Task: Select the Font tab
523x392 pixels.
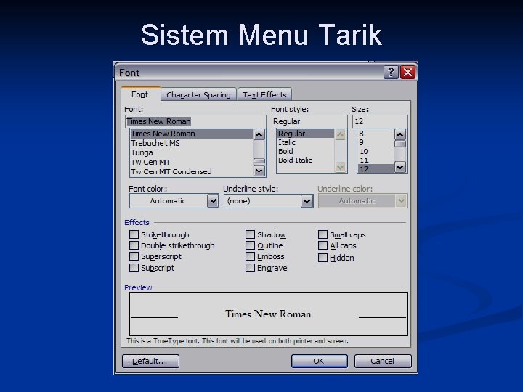Action: [140, 94]
